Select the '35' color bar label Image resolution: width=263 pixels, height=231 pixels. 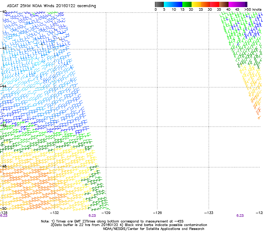(219, 10)
